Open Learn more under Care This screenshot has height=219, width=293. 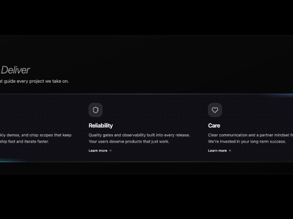click(x=217, y=151)
